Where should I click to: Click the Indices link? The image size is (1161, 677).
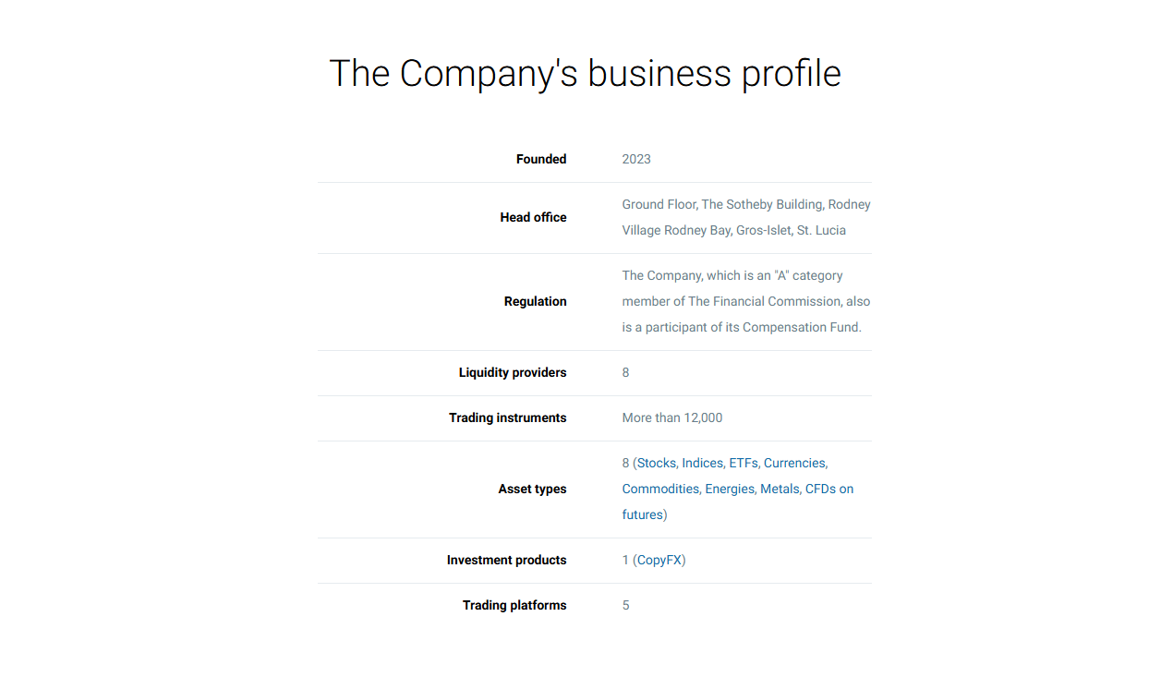702,463
